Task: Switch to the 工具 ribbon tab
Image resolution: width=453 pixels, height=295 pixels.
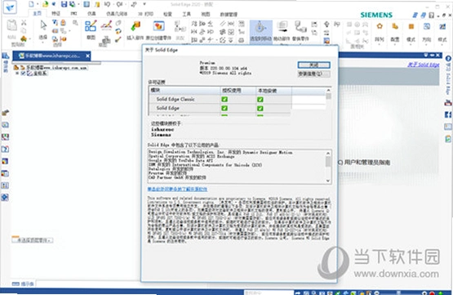Action: click(x=186, y=14)
